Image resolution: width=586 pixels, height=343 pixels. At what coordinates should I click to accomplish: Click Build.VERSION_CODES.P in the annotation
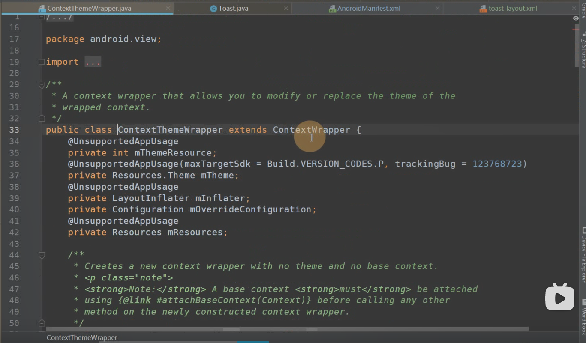point(325,164)
